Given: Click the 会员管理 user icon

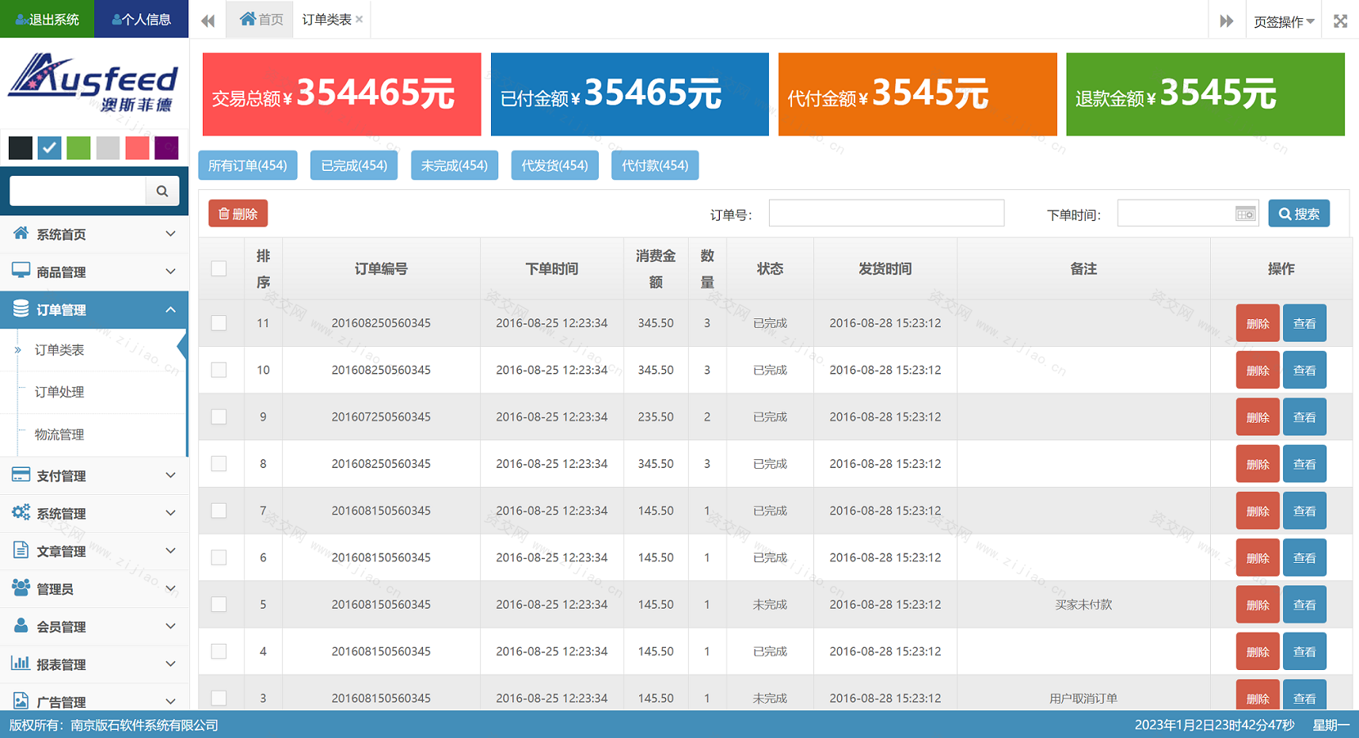Looking at the screenshot, I should pyautogui.click(x=21, y=625).
